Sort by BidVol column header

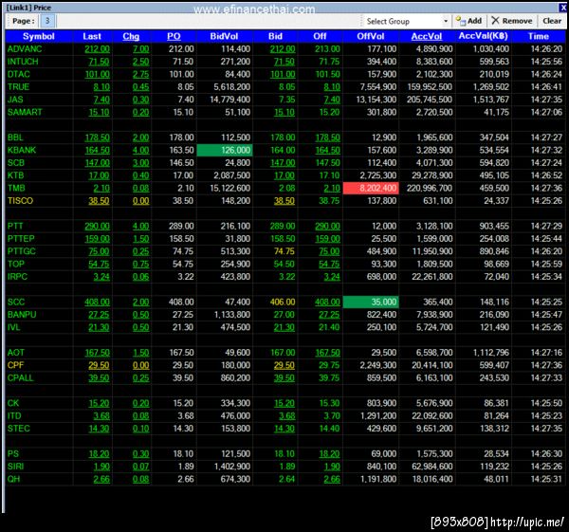pyautogui.click(x=224, y=36)
